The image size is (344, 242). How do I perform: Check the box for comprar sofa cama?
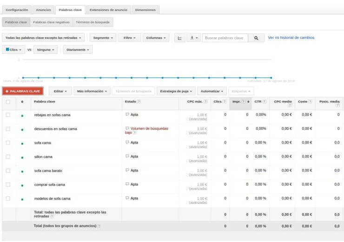(x=8, y=184)
